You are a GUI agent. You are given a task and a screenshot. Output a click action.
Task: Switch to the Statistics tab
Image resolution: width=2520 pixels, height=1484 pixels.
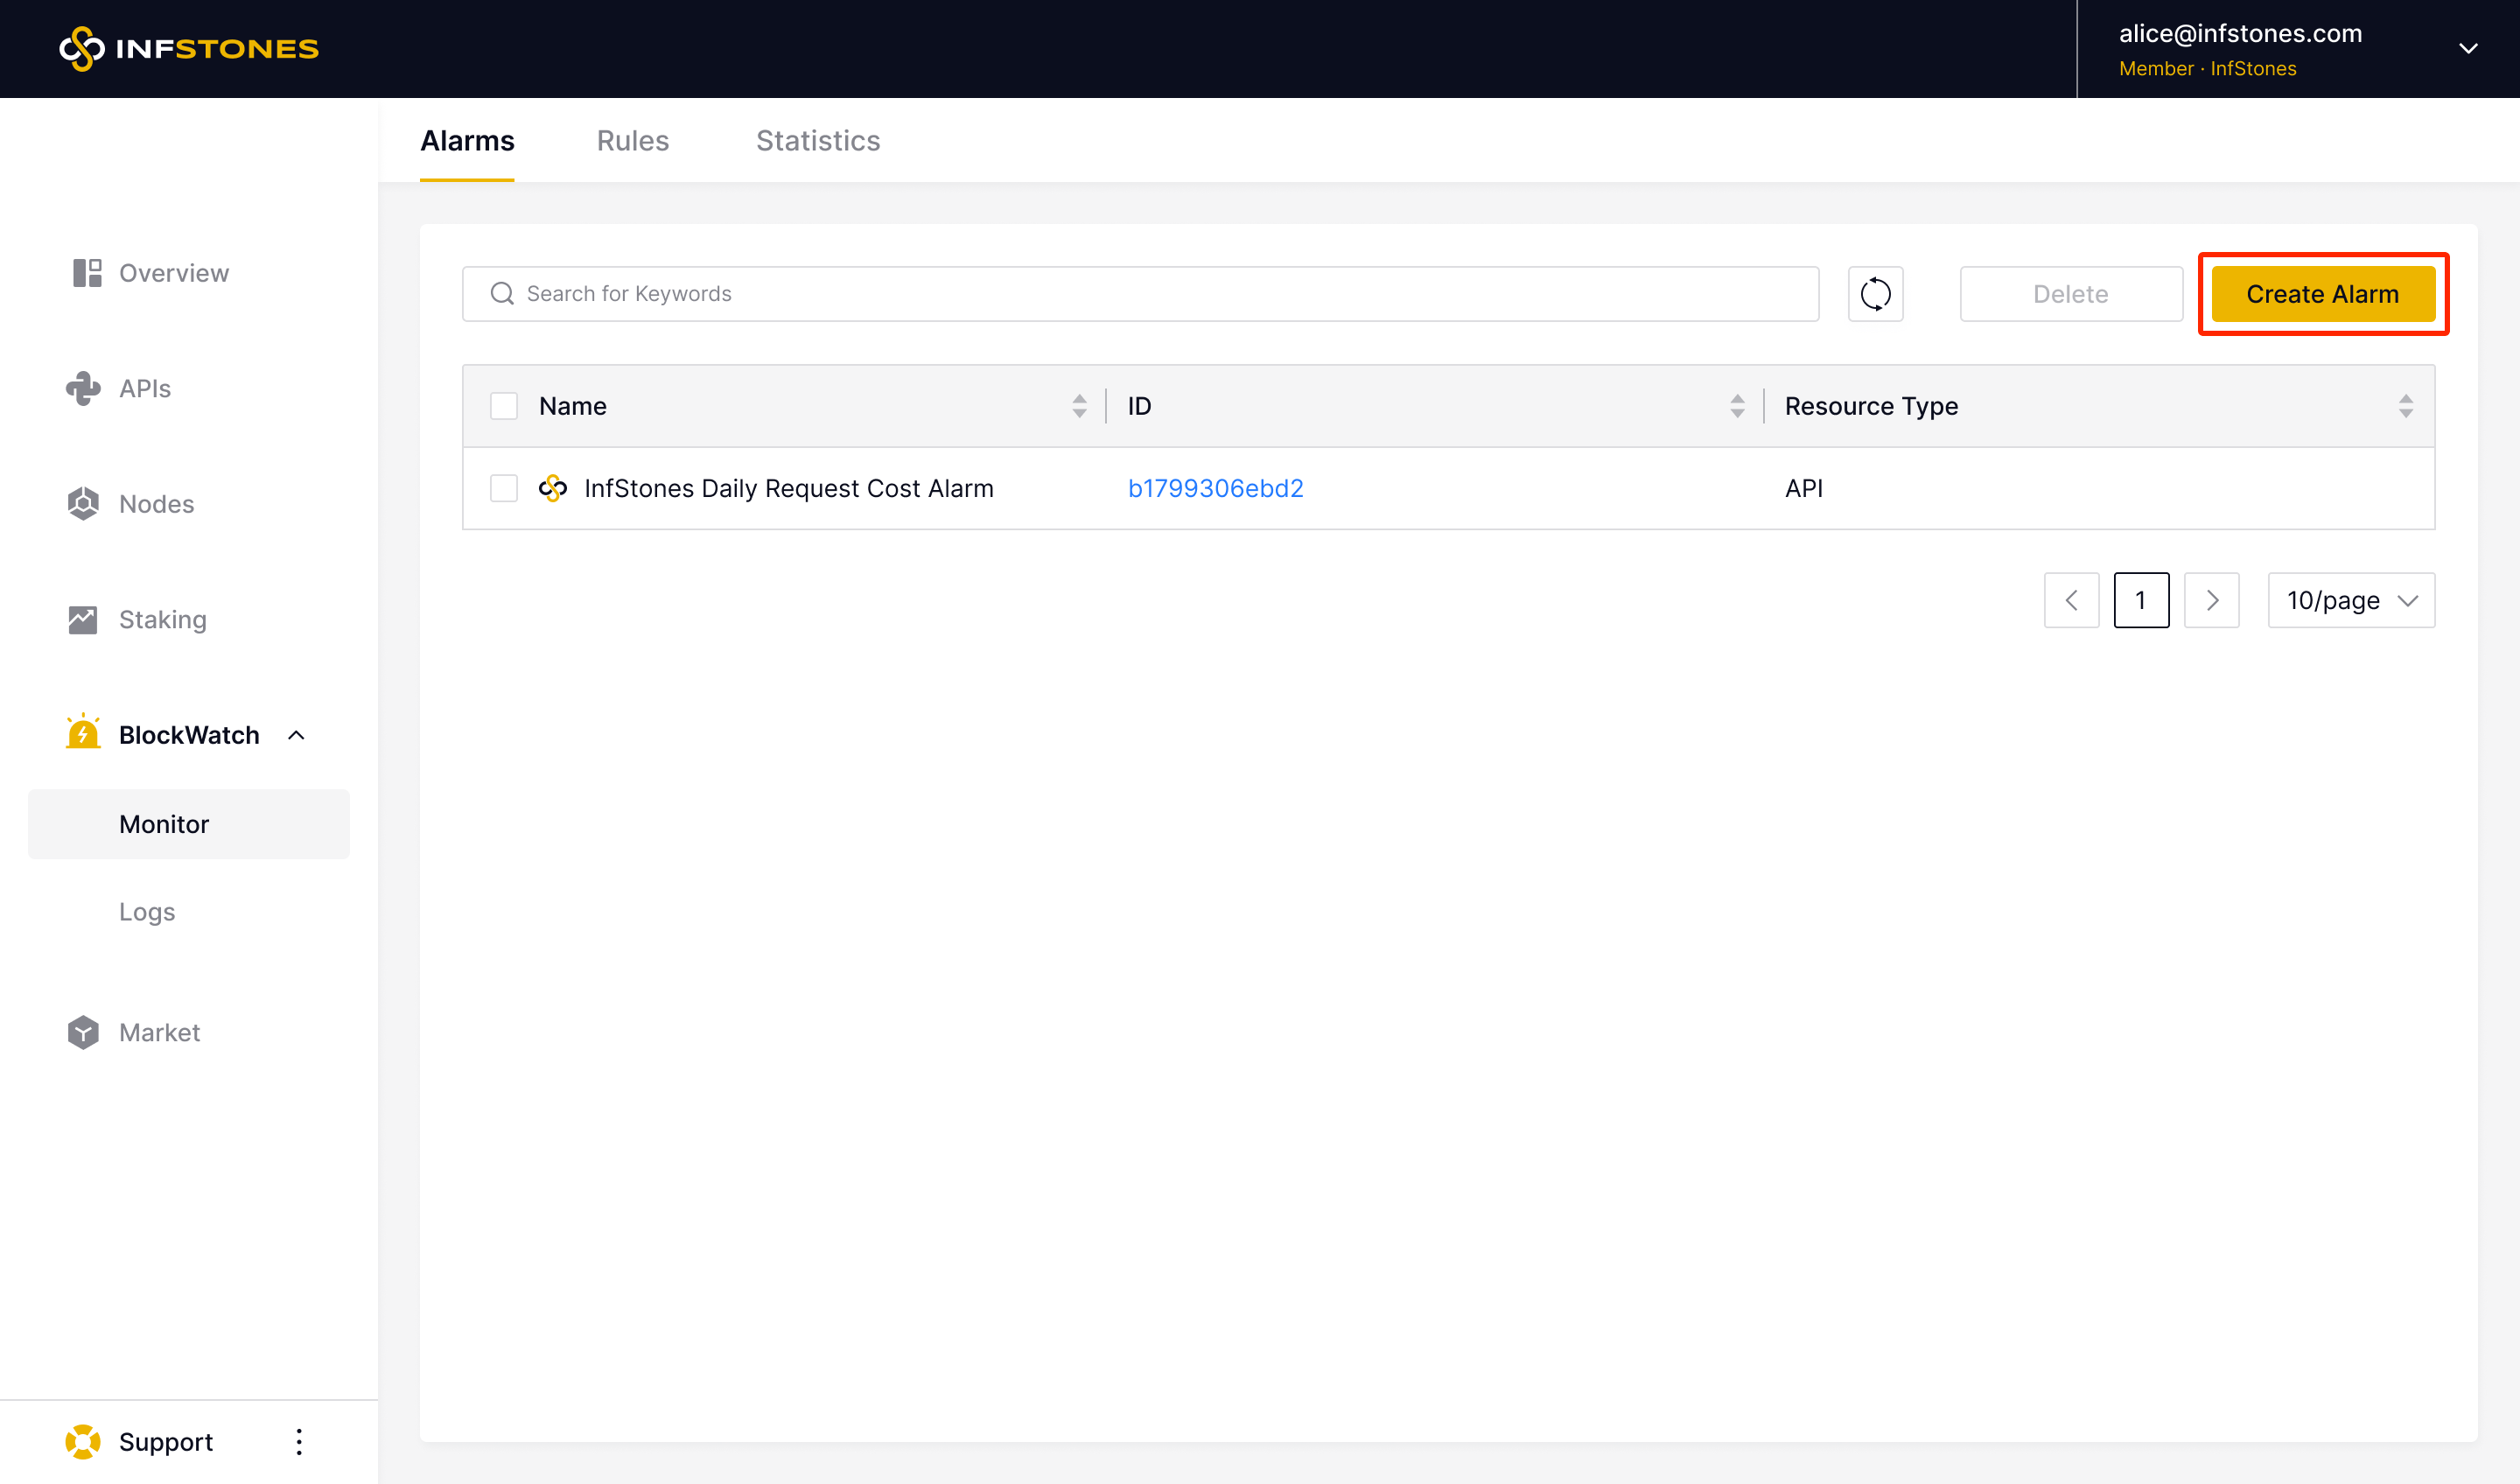coord(817,141)
